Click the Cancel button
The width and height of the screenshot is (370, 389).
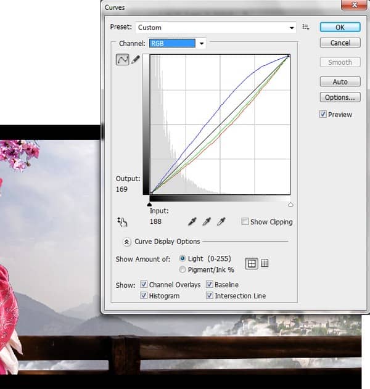tap(340, 43)
